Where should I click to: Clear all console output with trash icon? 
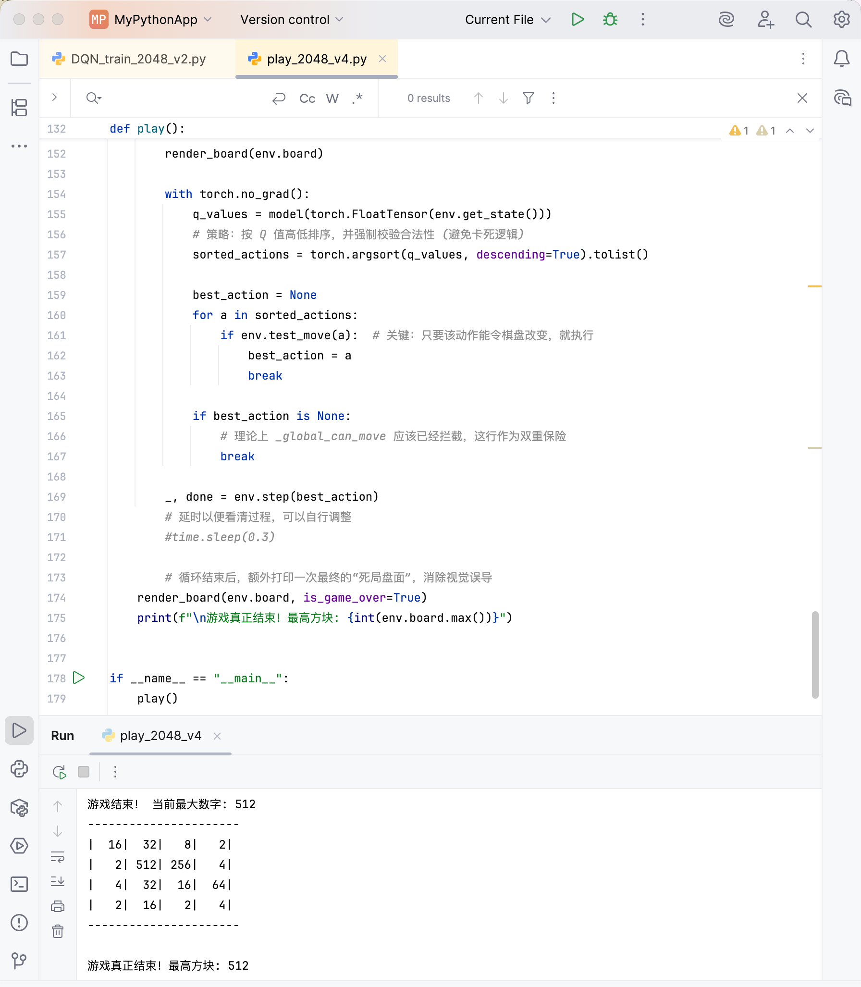(x=58, y=932)
